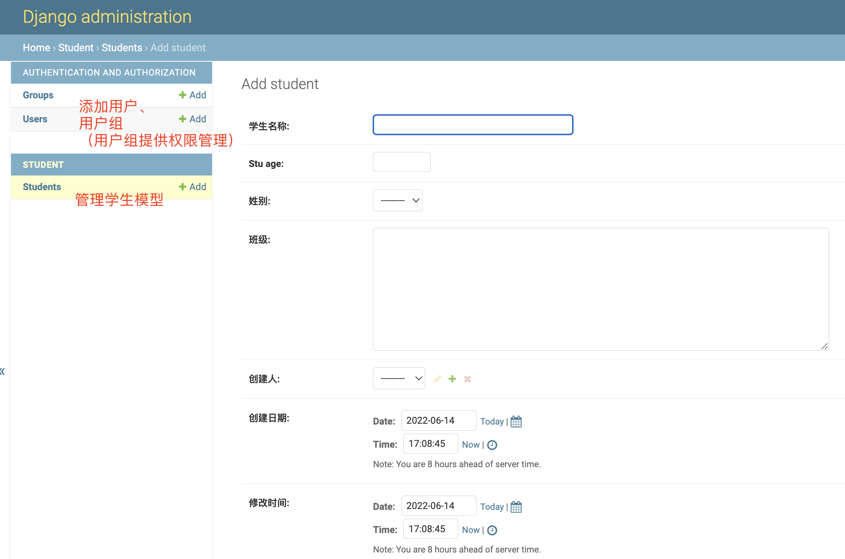Open the Users admin page
This screenshot has height=559, width=845.
pyautogui.click(x=35, y=119)
